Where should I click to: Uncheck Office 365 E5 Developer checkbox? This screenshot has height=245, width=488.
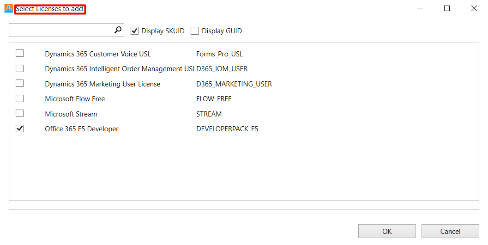click(19, 129)
